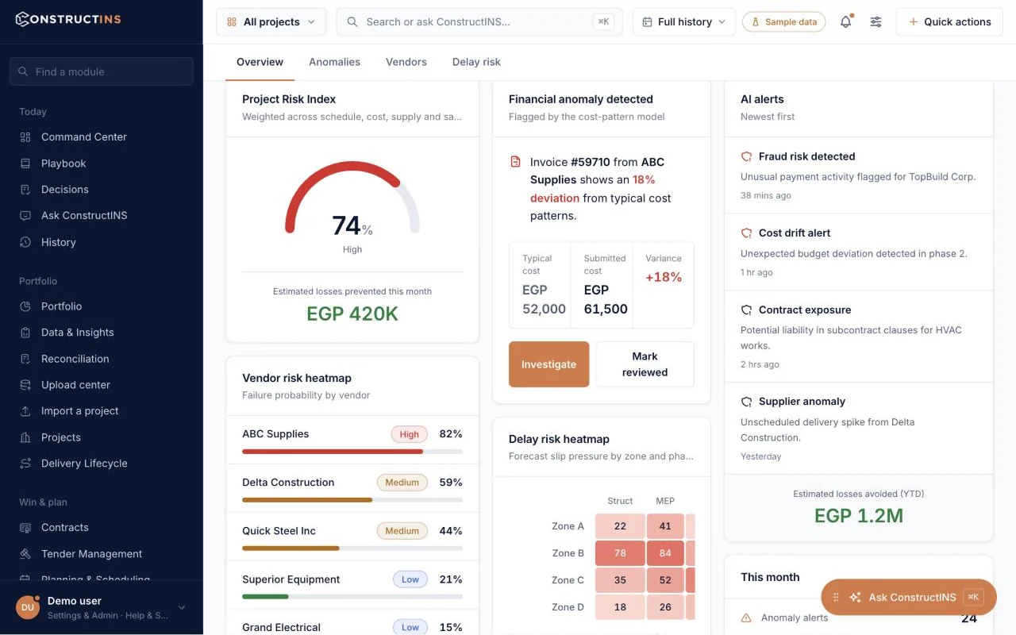Image resolution: width=1016 pixels, height=635 pixels.
Task: Open Quick actions
Action: (x=949, y=22)
